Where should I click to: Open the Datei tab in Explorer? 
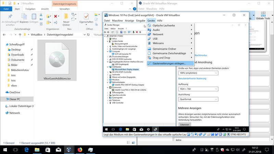pos(6,9)
